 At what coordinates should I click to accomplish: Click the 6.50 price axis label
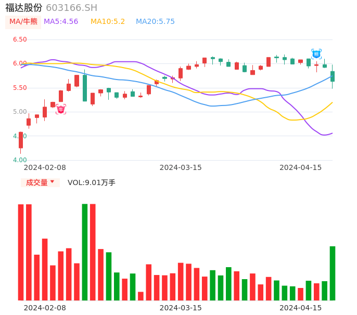click(x=20, y=40)
